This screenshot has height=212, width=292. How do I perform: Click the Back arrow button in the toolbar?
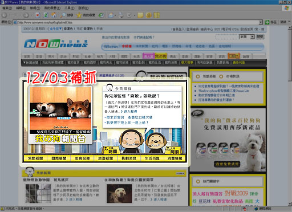click(x=5, y=15)
